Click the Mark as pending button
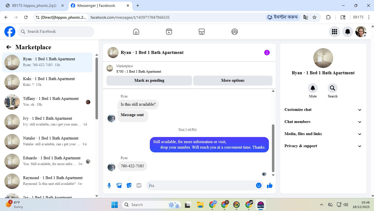This screenshot has height=211, width=374. [149, 81]
